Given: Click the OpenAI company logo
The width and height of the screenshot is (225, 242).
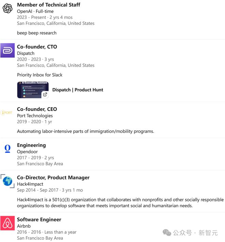Looking at the screenshot, I should pos(7,8).
